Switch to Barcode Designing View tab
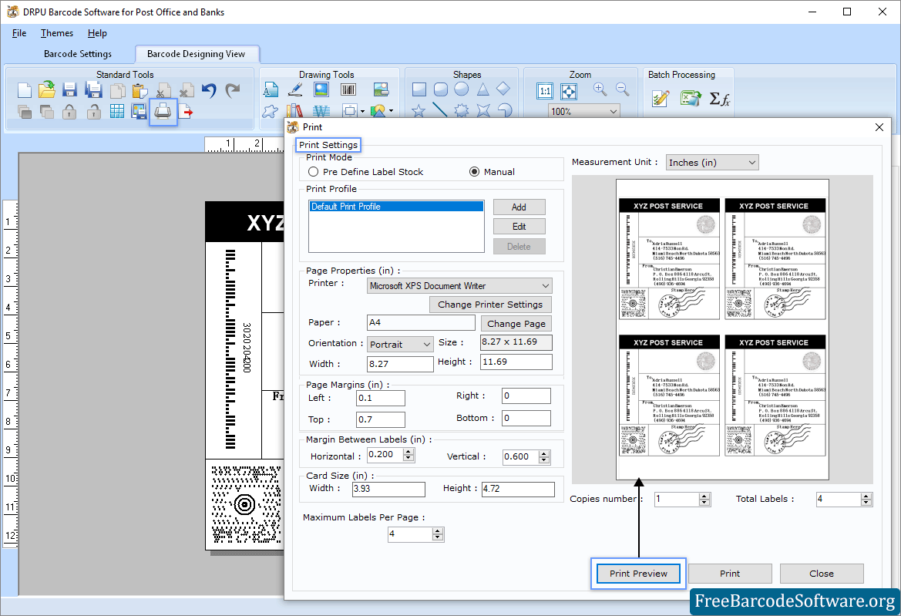This screenshot has width=901, height=616. (x=196, y=54)
